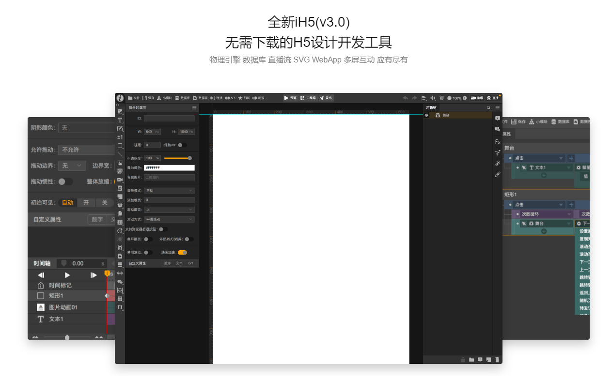Click the Fx effects icon
The height and width of the screenshot is (376, 612).
pos(497,142)
